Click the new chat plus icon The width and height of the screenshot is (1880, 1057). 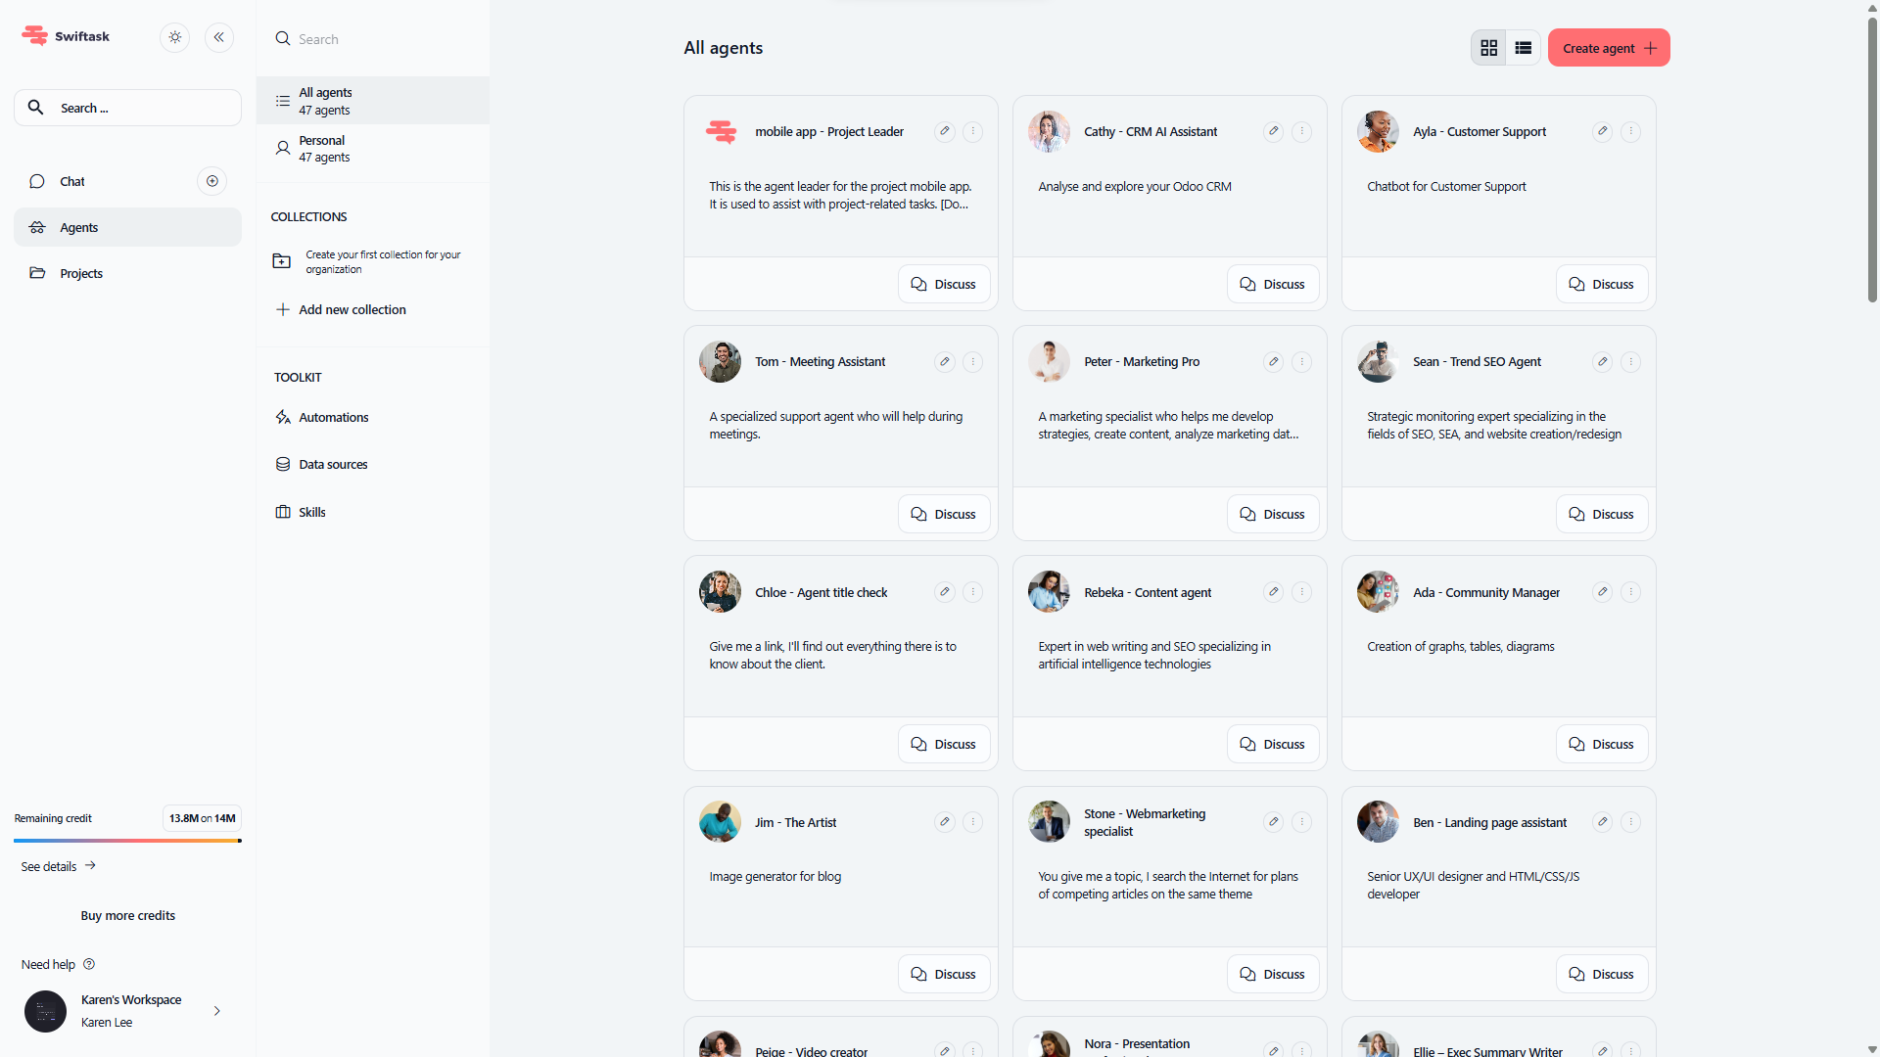[x=211, y=181]
